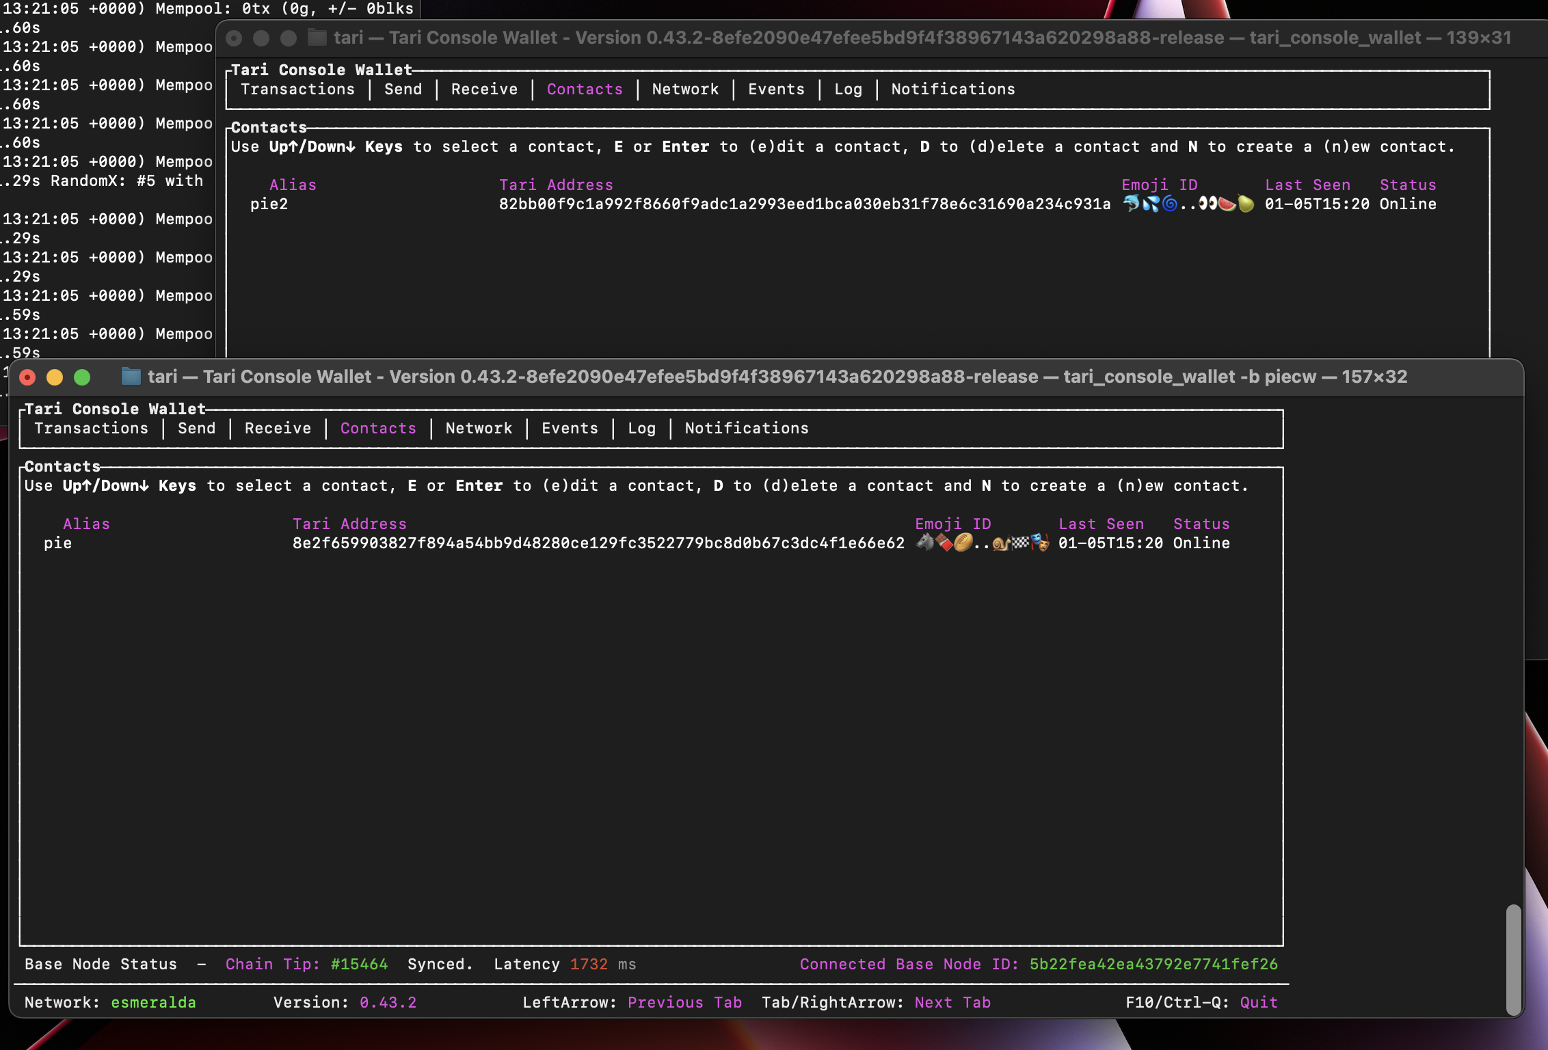Select the Events tab in the back wallet window
The width and height of the screenshot is (1548, 1050).
[775, 90]
